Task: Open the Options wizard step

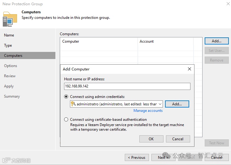Action: click(x=11, y=66)
